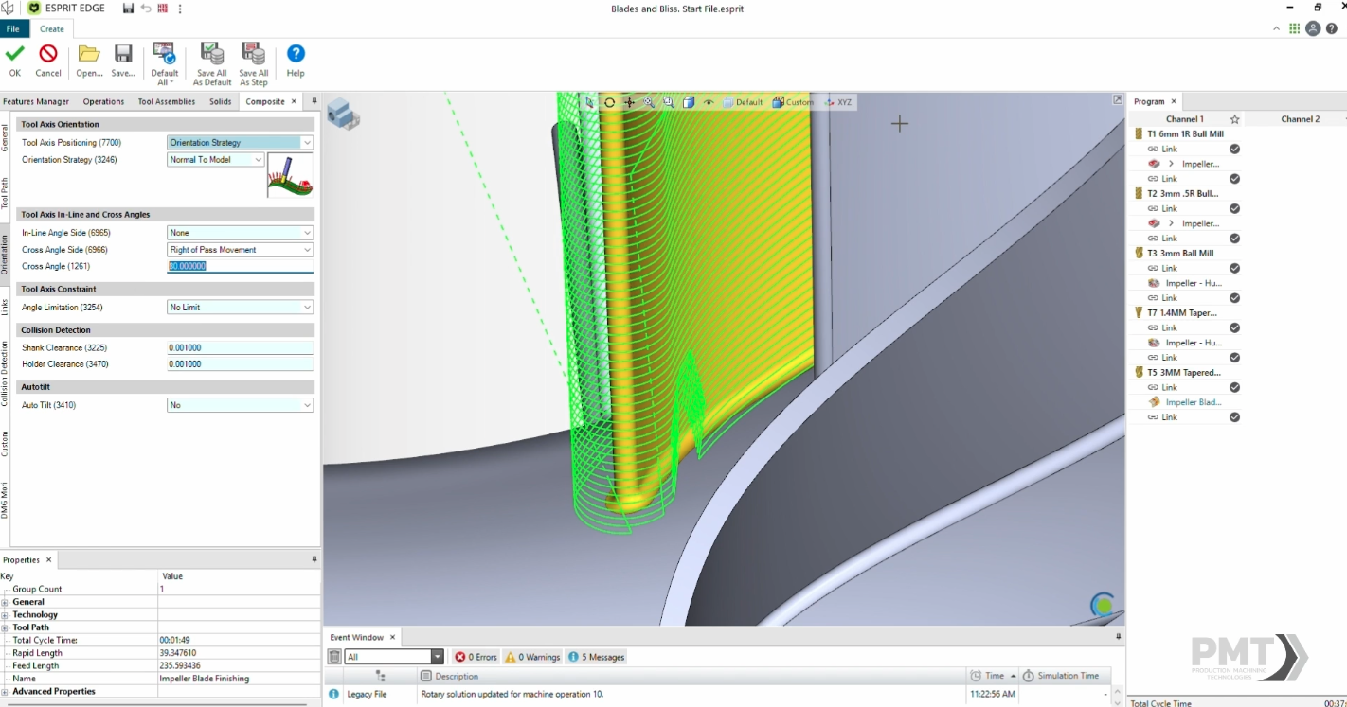
Task: Switch to the Operations tab
Action: [103, 101]
